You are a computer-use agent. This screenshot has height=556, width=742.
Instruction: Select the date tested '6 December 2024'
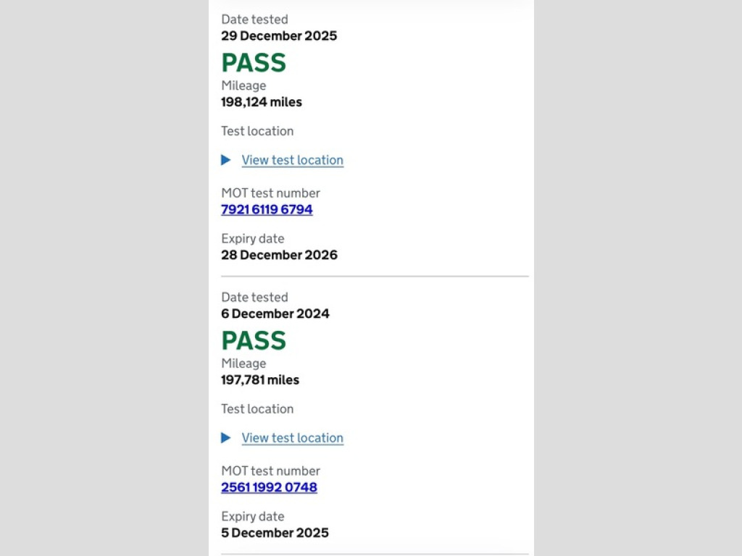click(275, 313)
